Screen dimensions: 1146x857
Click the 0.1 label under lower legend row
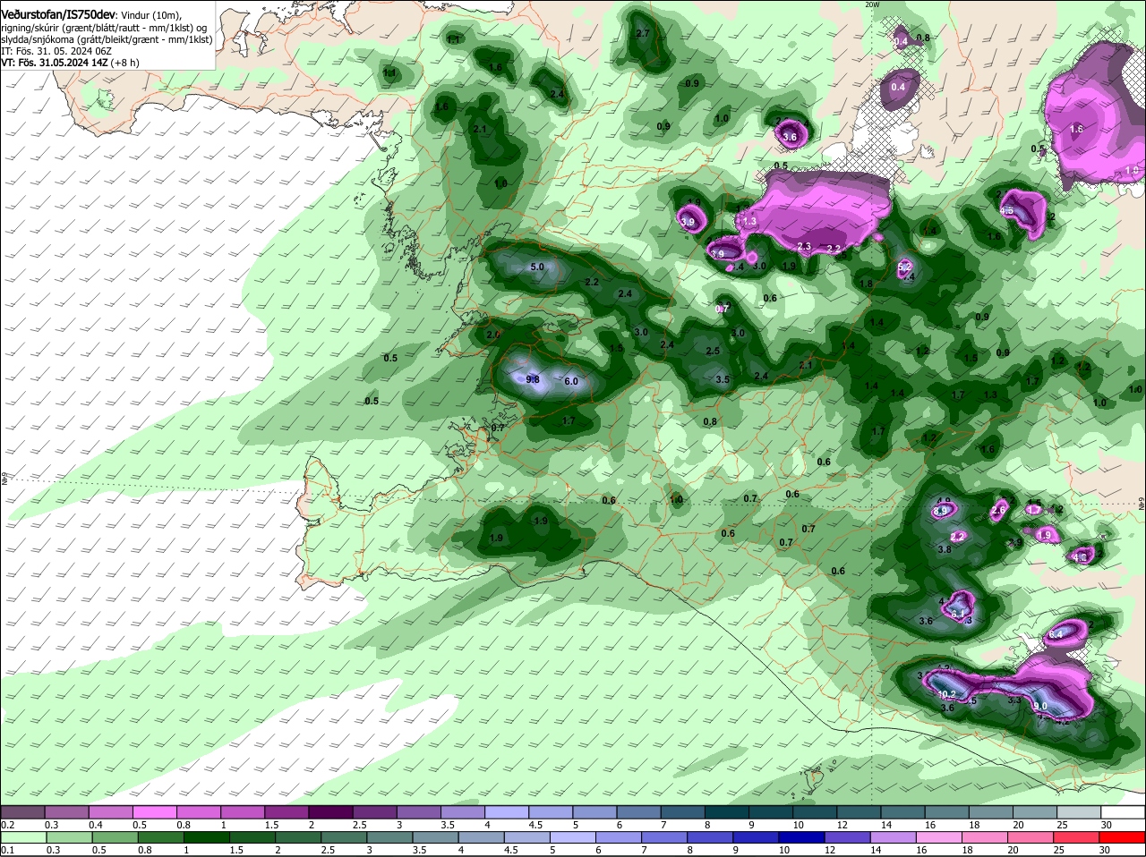click(7, 850)
